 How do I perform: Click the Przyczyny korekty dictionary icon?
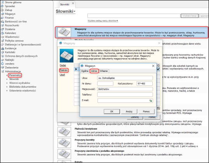[64, 143]
